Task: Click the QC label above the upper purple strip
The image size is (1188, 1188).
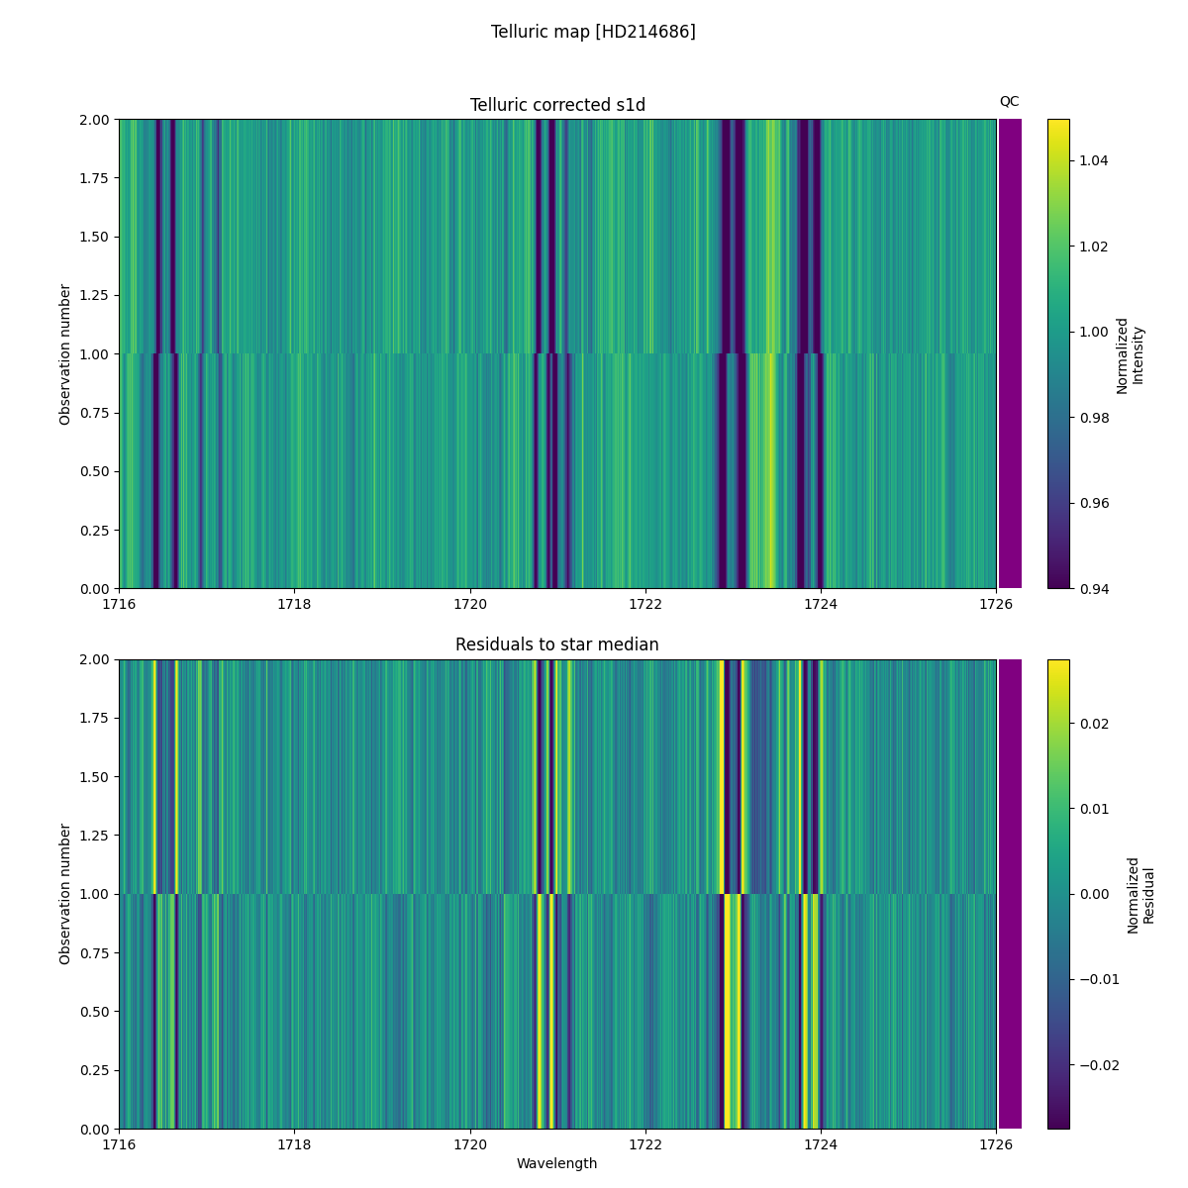Action: click(1010, 99)
